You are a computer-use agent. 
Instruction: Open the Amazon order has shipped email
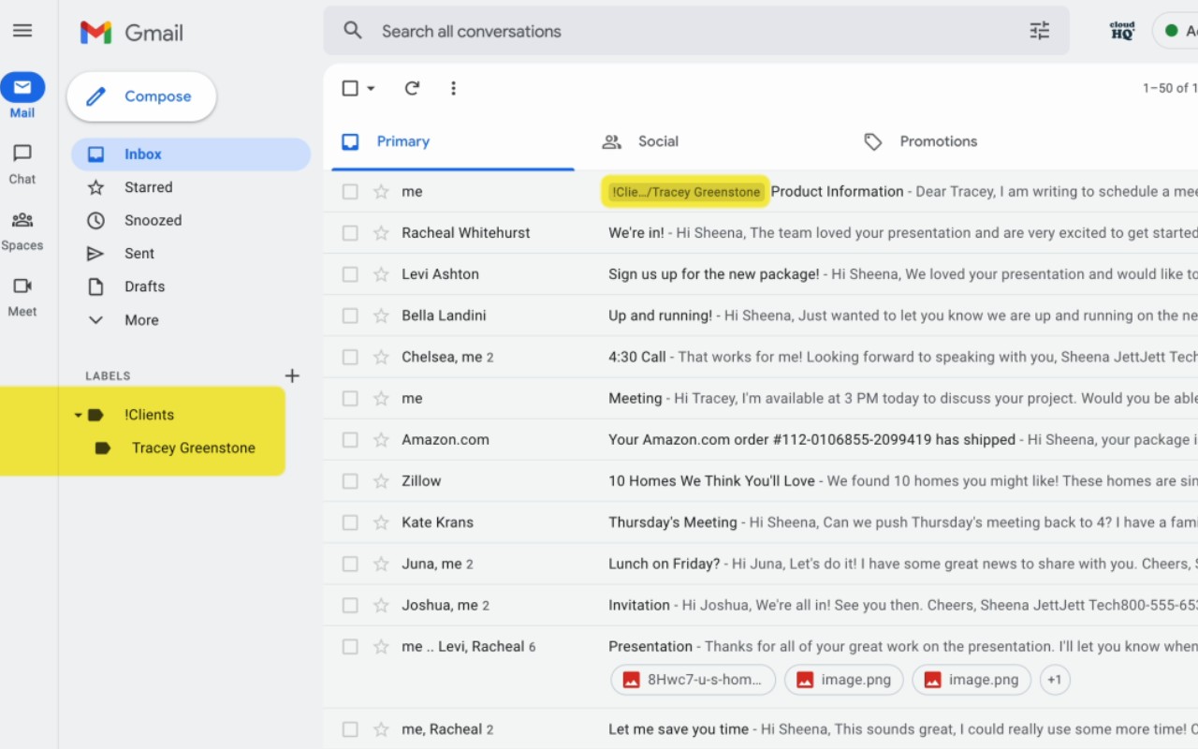click(x=761, y=440)
